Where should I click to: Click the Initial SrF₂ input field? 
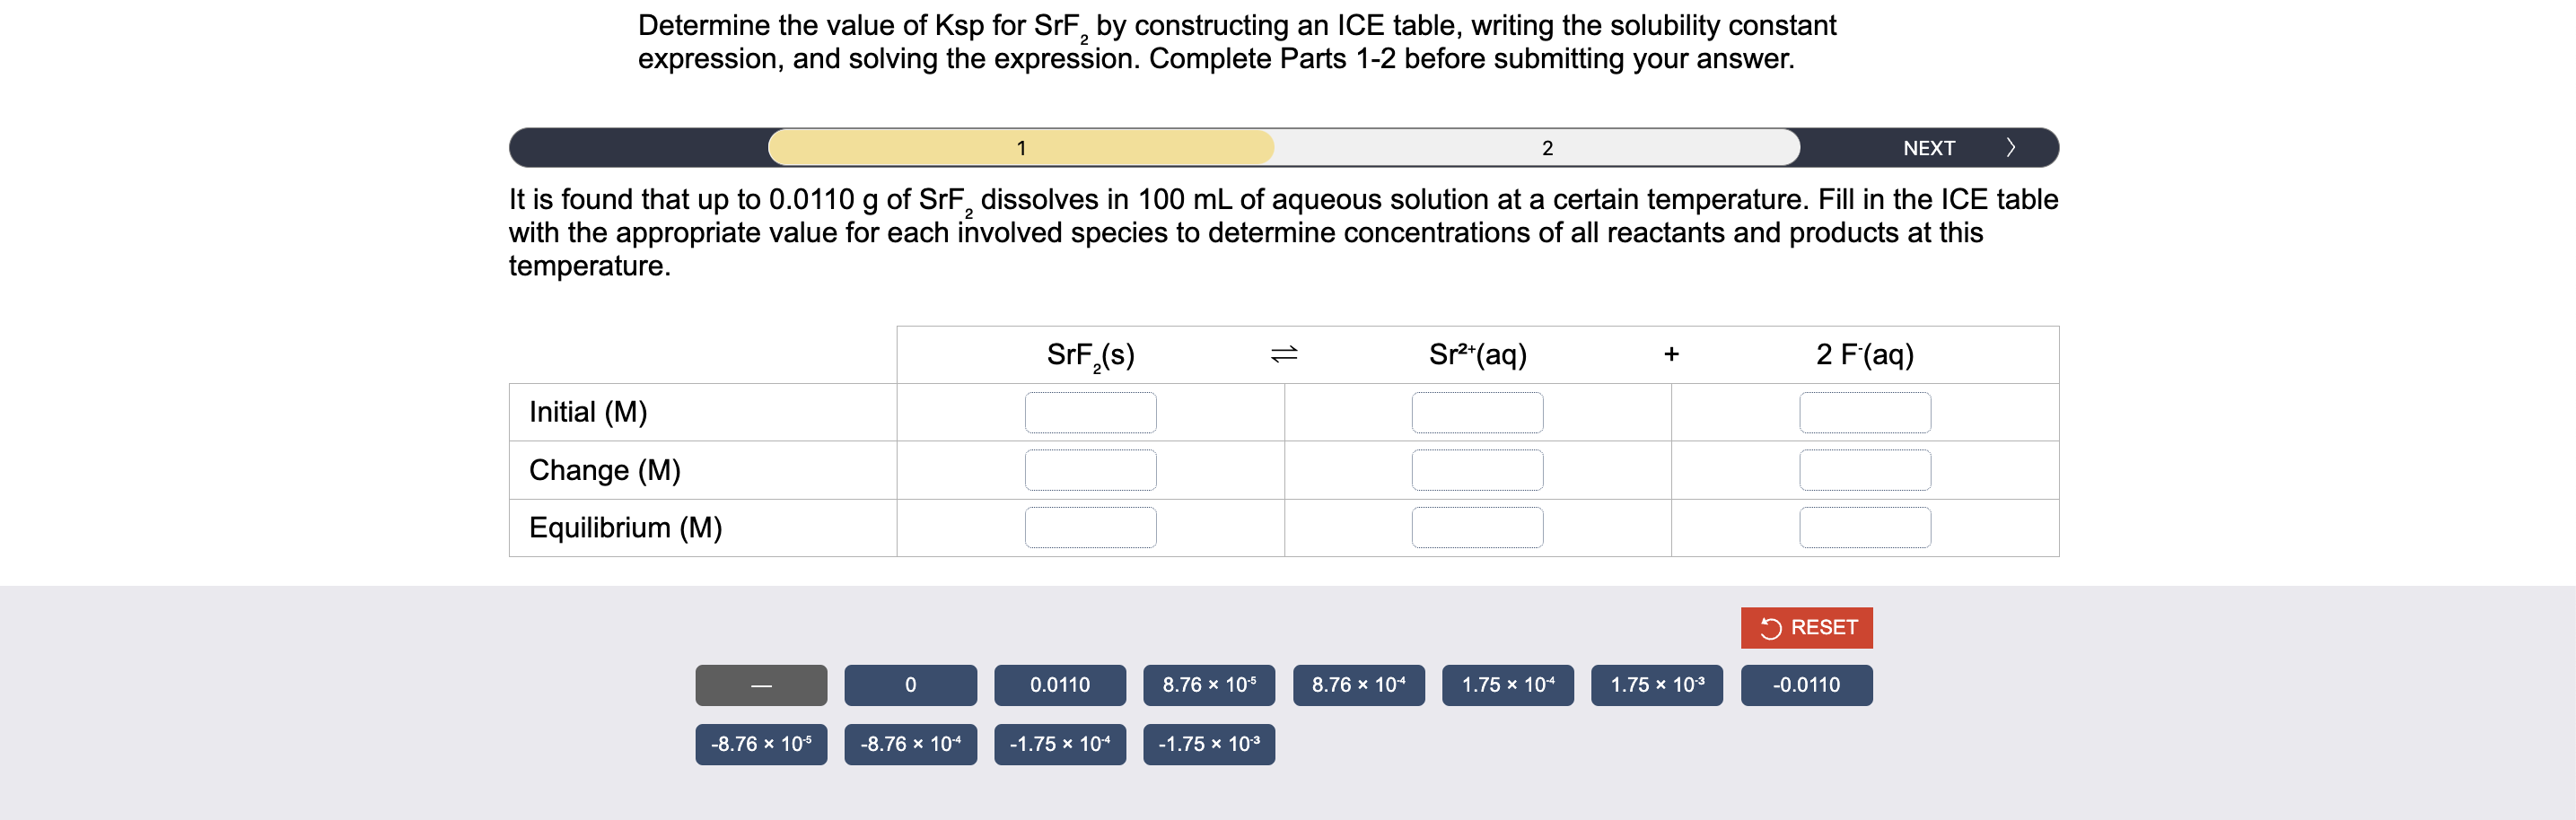(x=1090, y=411)
